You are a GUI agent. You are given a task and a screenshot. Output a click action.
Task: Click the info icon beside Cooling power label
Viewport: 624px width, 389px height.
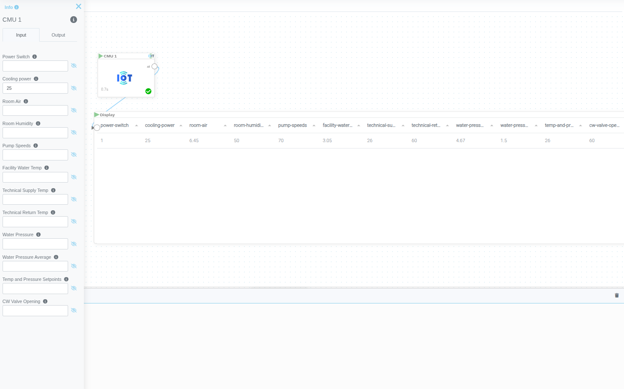(x=36, y=79)
